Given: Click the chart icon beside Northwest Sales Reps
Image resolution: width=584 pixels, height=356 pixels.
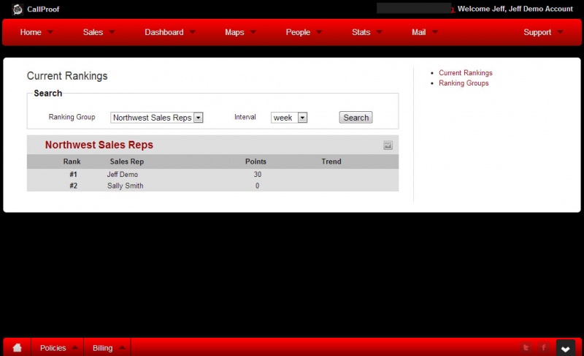Looking at the screenshot, I should click(388, 145).
